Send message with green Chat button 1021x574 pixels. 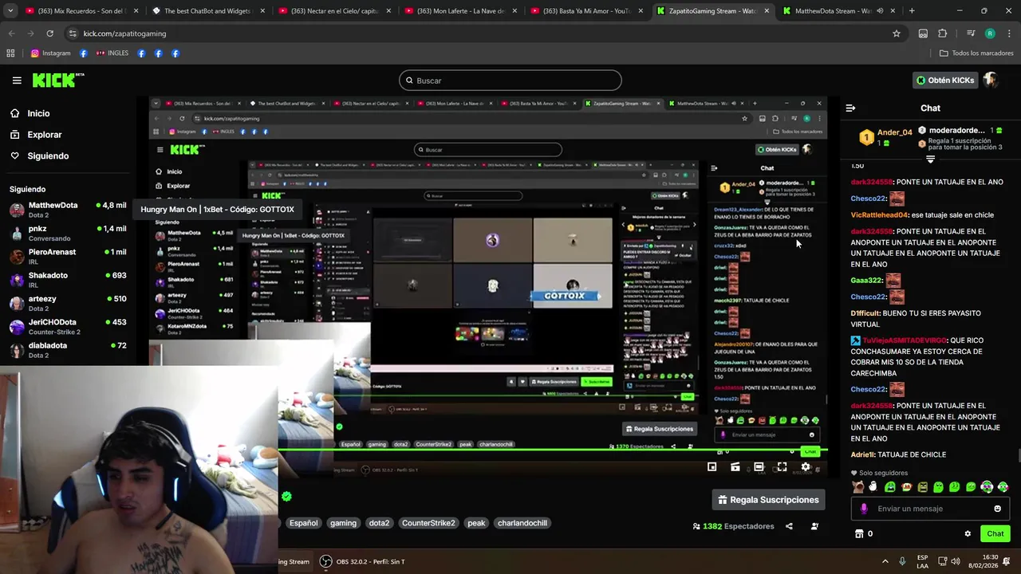click(995, 534)
